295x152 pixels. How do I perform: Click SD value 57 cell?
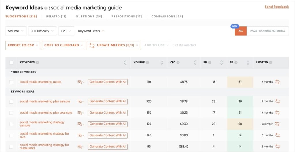click(240, 82)
